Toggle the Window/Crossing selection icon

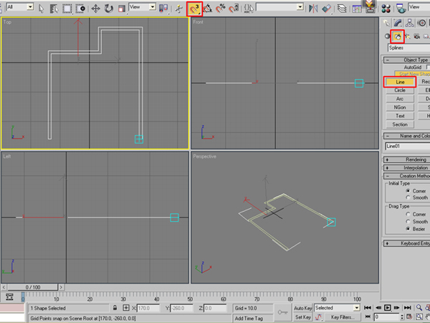point(80,9)
